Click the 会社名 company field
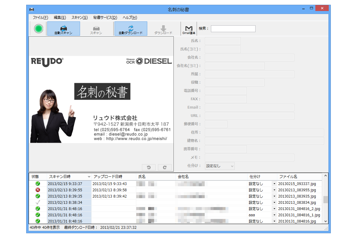This screenshot has width=357, height=238. click(x=250, y=57)
